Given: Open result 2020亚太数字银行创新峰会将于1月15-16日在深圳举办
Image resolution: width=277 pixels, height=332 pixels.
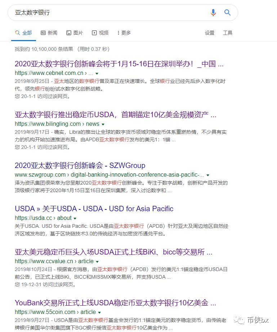Looking at the screenshot, I should [x=119, y=64].
